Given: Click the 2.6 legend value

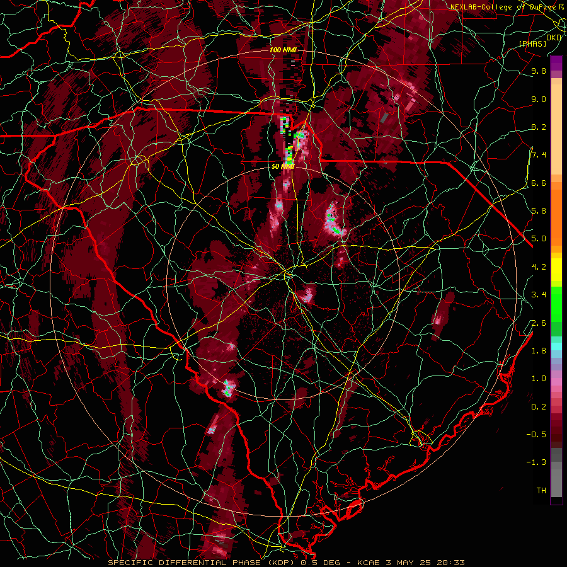Looking at the screenshot, I should 539,323.
